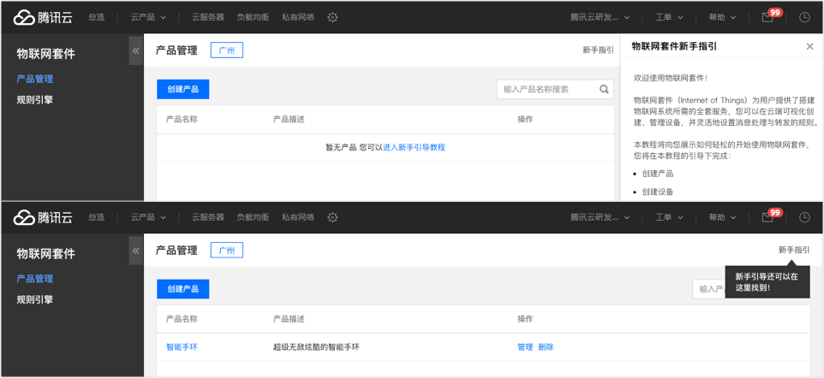
Task: Click the 腾讯云 cloud logo in the upper screenshot
Action: [43, 17]
